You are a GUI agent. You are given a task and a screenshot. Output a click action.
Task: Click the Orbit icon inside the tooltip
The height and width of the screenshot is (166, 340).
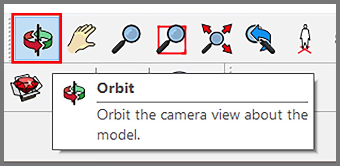tap(74, 92)
